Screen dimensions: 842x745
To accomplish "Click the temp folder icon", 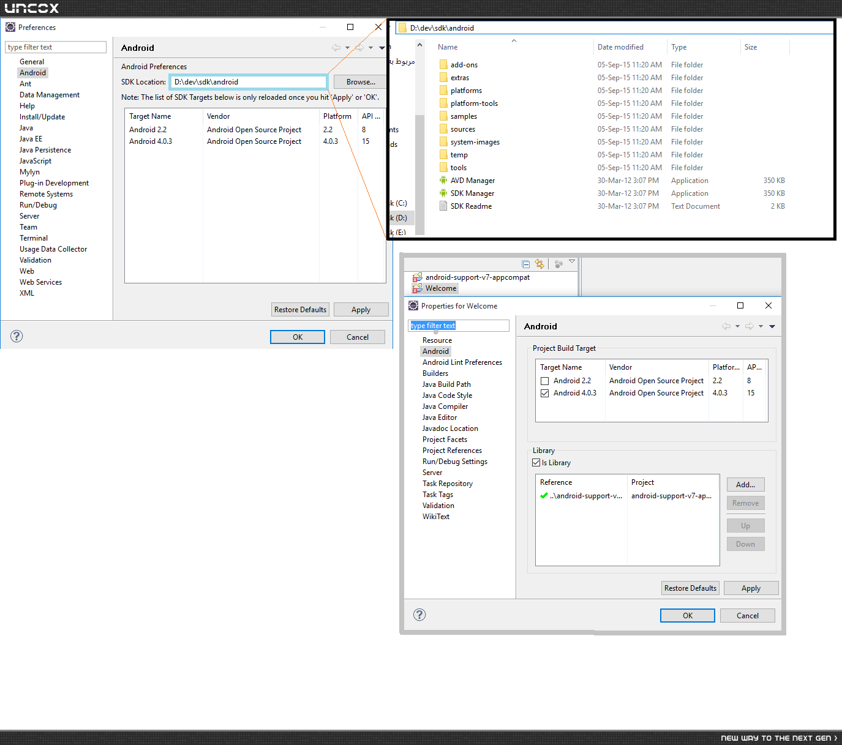I will [443, 154].
